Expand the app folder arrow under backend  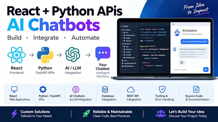tap(122, 47)
